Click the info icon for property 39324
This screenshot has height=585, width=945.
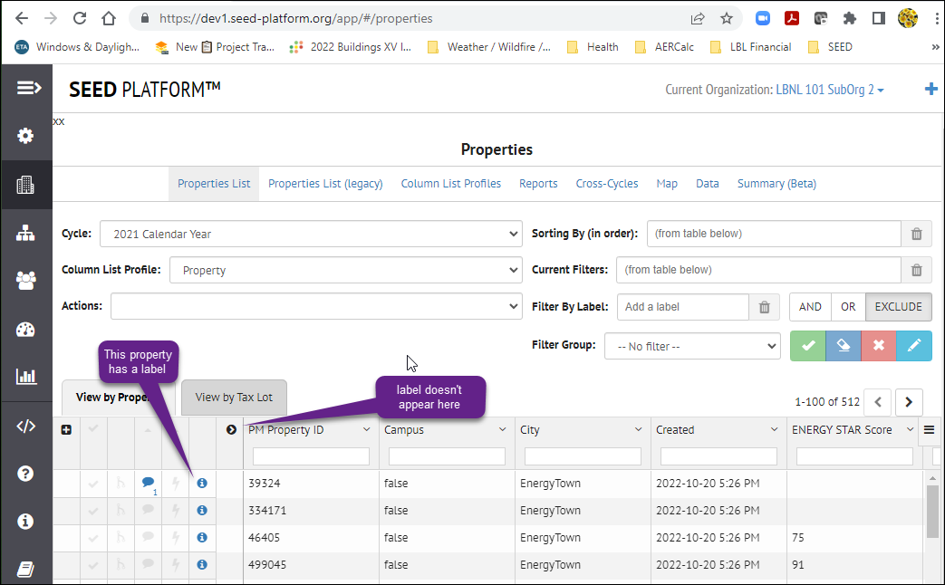pos(202,484)
